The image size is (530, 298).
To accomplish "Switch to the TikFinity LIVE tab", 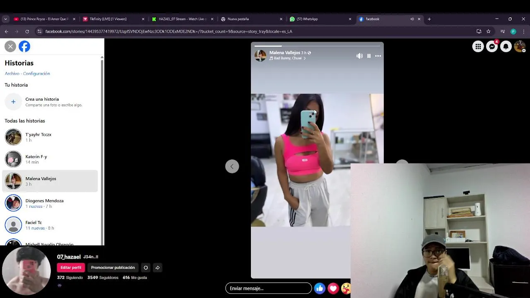I will pyautogui.click(x=114, y=19).
